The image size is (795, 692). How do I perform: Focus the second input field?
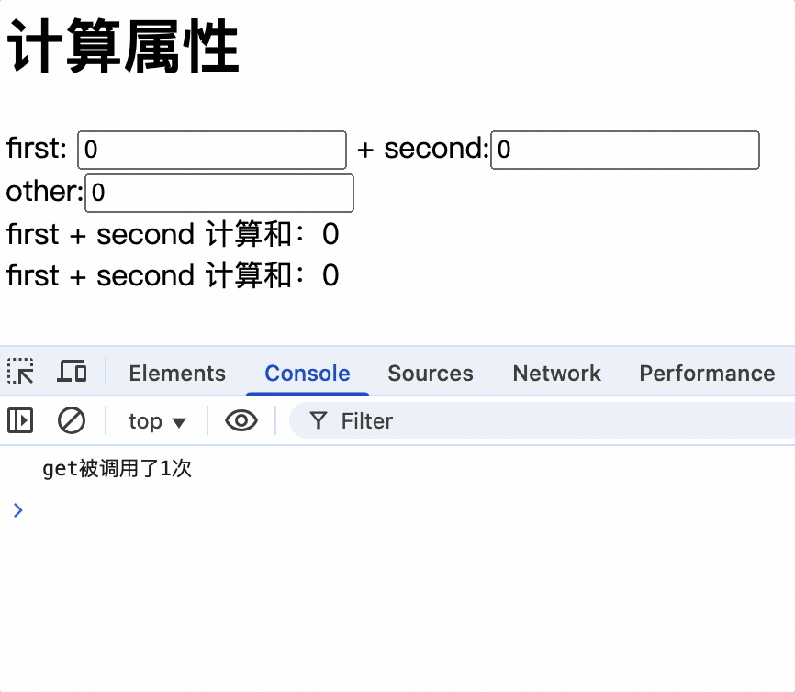click(625, 151)
